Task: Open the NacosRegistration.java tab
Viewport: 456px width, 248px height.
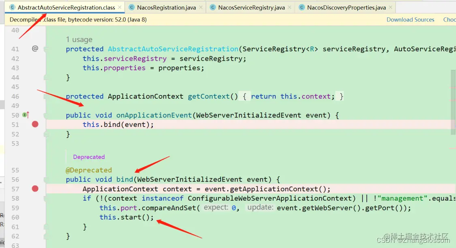Action: [166, 8]
